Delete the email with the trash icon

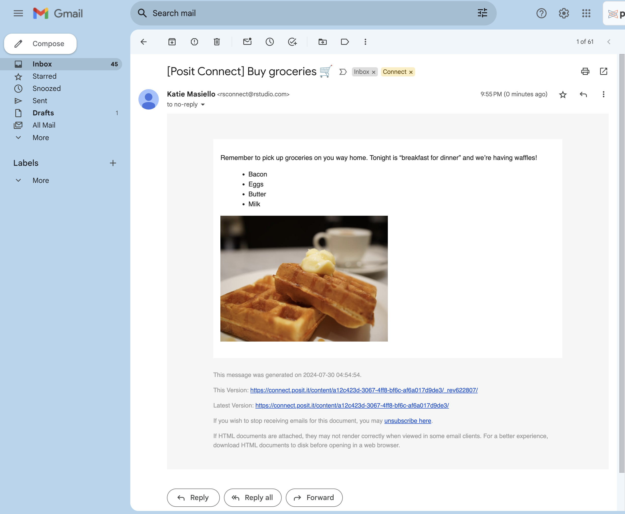tap(217, 42)
